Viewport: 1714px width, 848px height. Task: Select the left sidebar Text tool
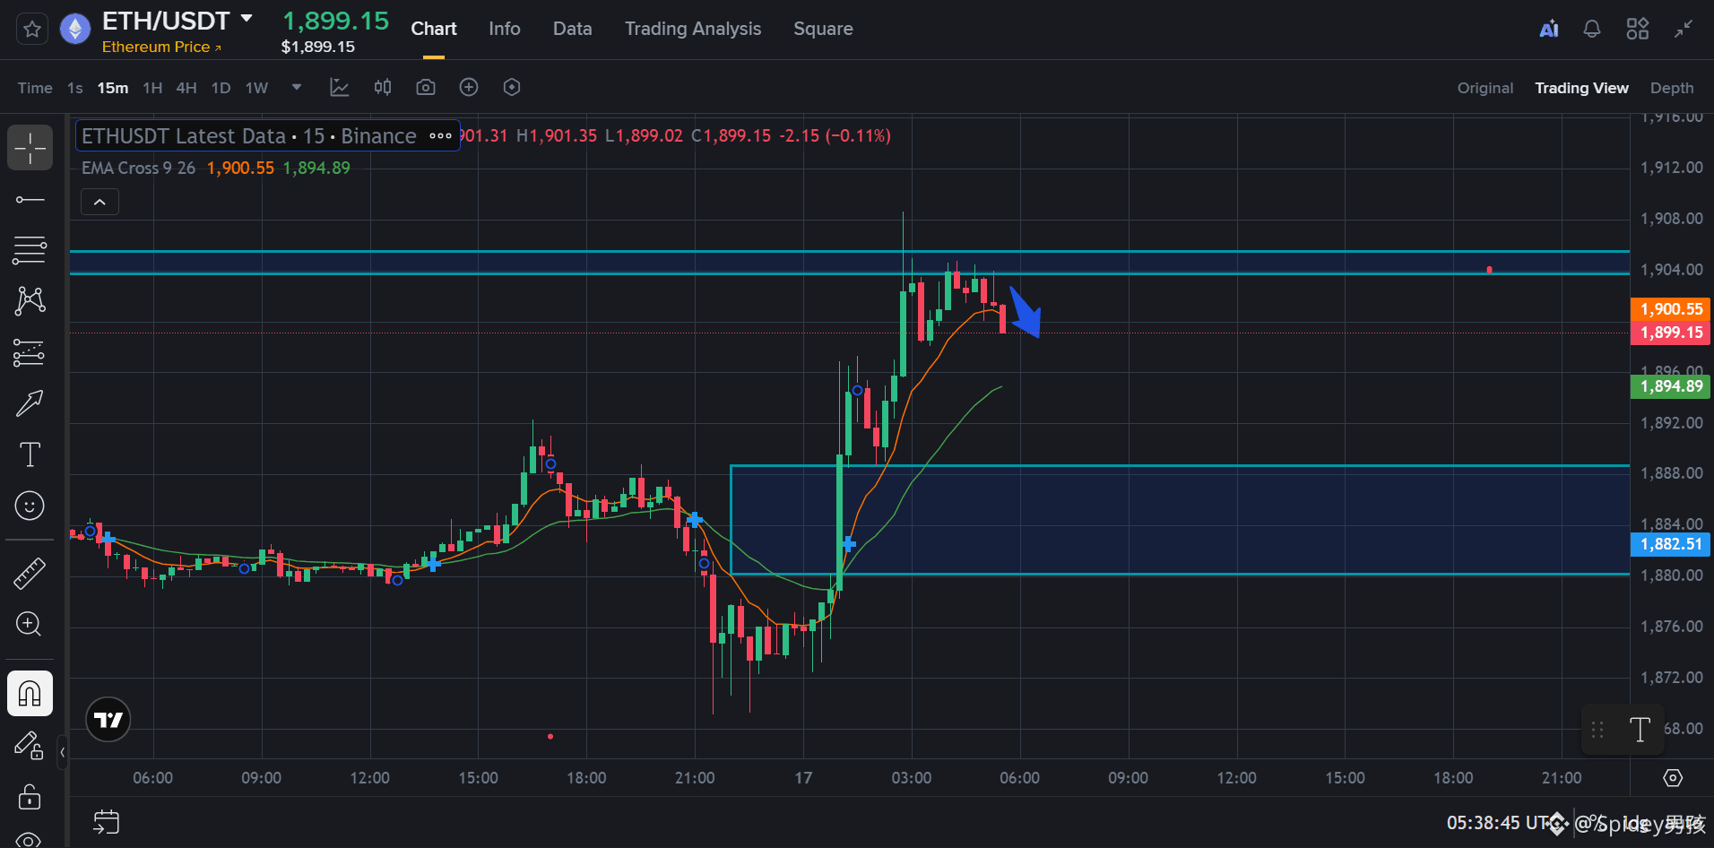(30, 454)
